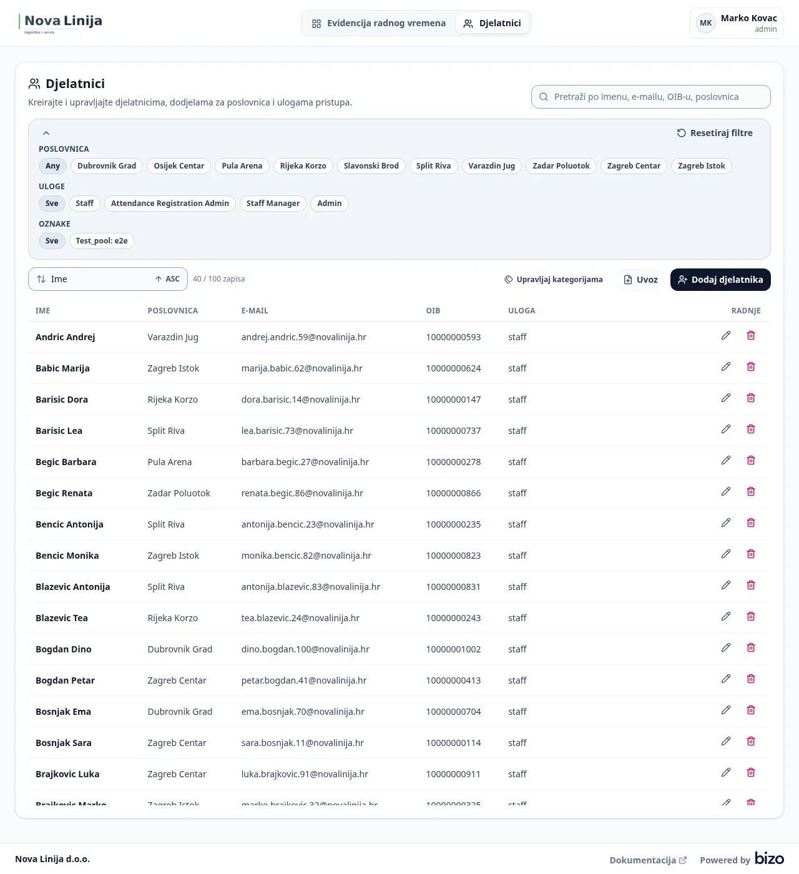The width and height of the screenshot is (799, 874).
Task: Delete Blazevic Tea via red trash icon
Action: pos(751,616)
